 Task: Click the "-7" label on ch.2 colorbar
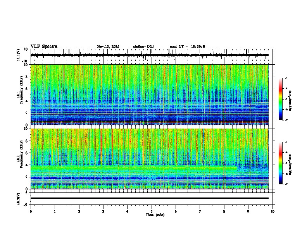pyautogui.click(x=286, y=184)
